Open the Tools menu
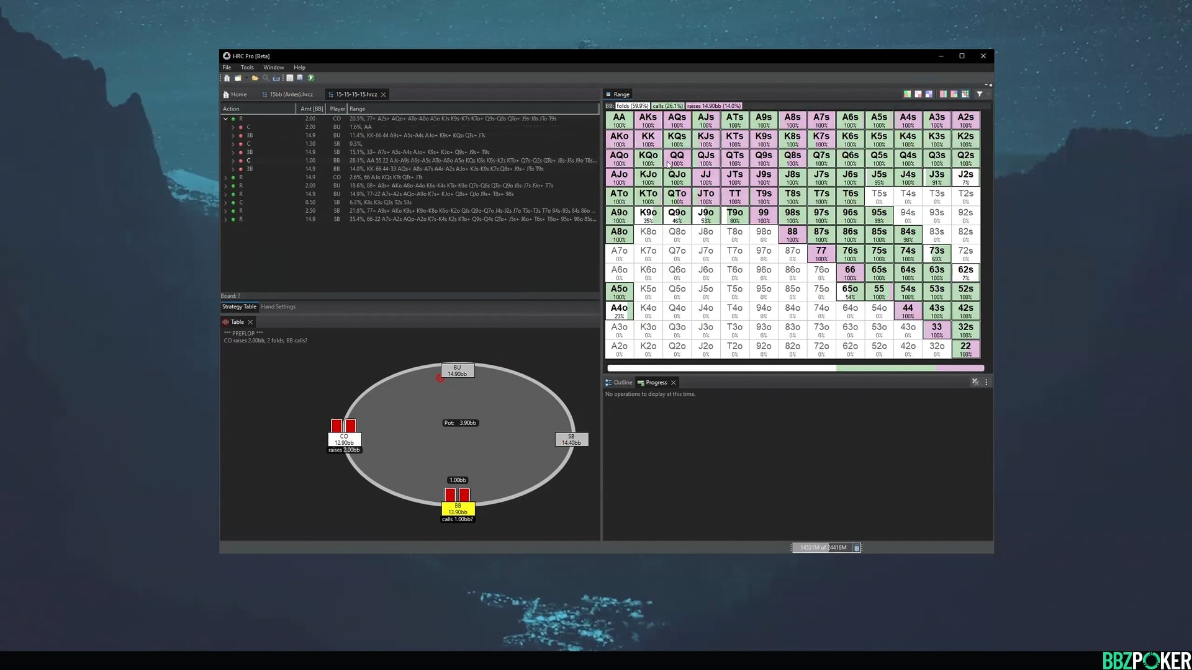 (247, 67)
